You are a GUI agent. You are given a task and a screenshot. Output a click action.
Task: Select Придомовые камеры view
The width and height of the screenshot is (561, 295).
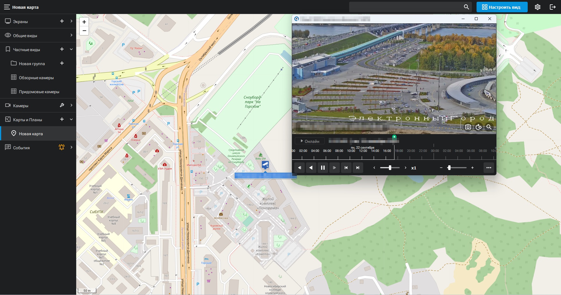39,92
